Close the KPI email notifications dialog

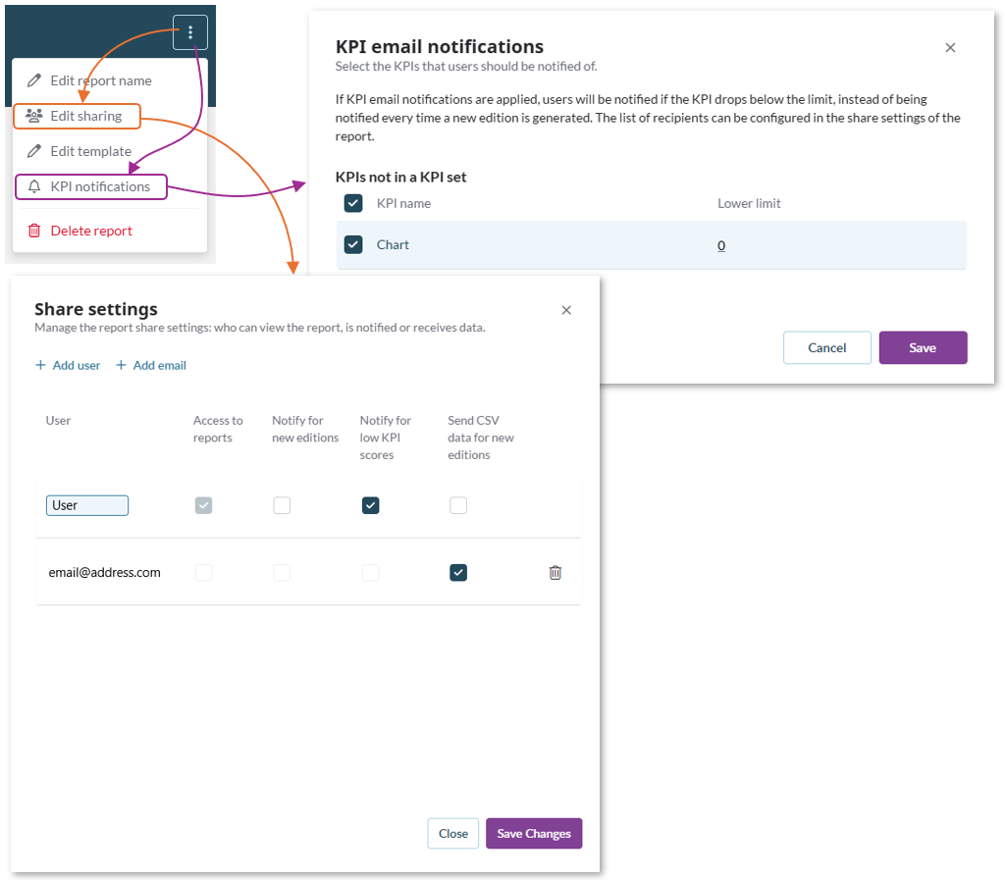[x=950, y=47]
